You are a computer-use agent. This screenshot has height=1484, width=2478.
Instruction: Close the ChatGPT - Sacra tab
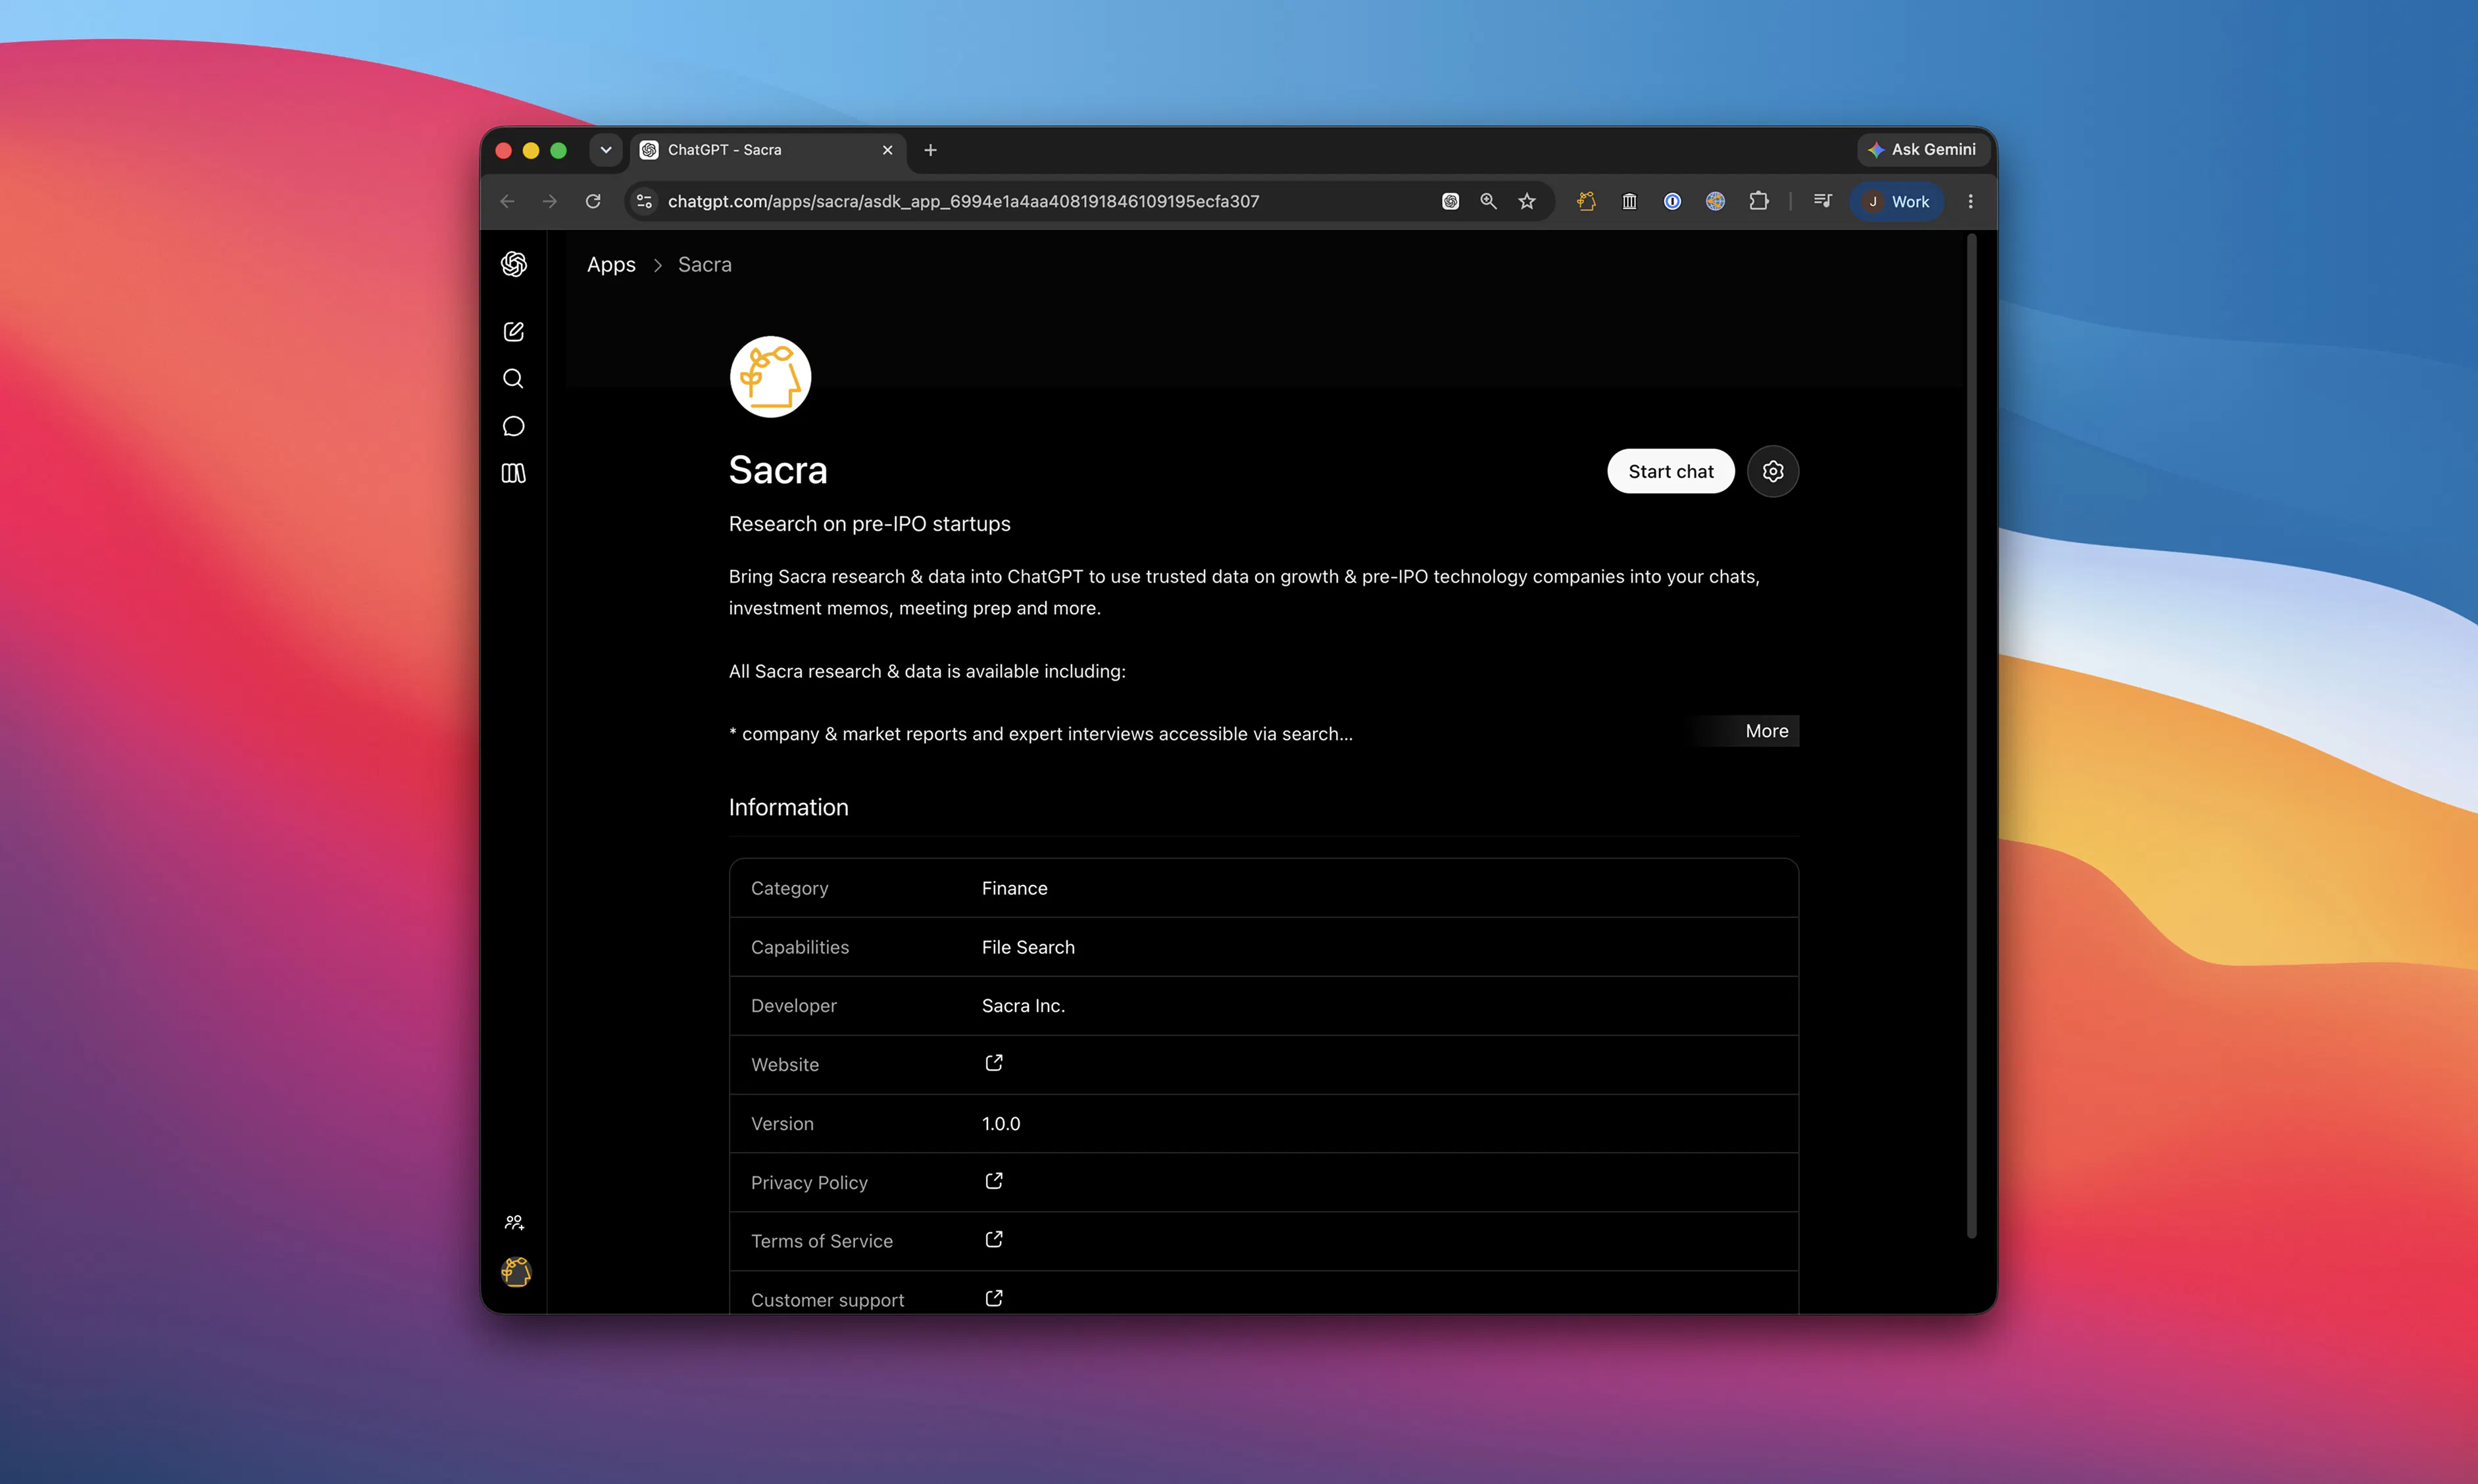pos(887,150)
